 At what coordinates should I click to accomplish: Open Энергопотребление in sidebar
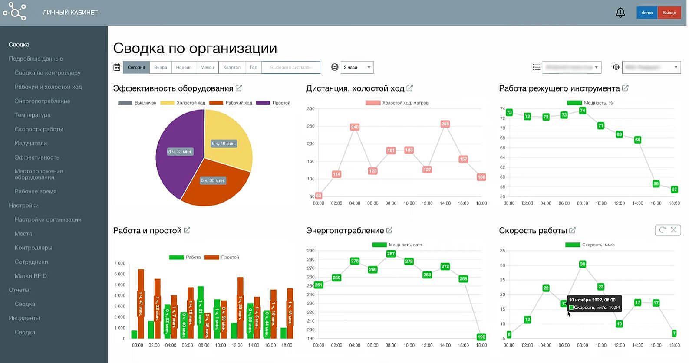pyautogui.click(x=43, y=101)
